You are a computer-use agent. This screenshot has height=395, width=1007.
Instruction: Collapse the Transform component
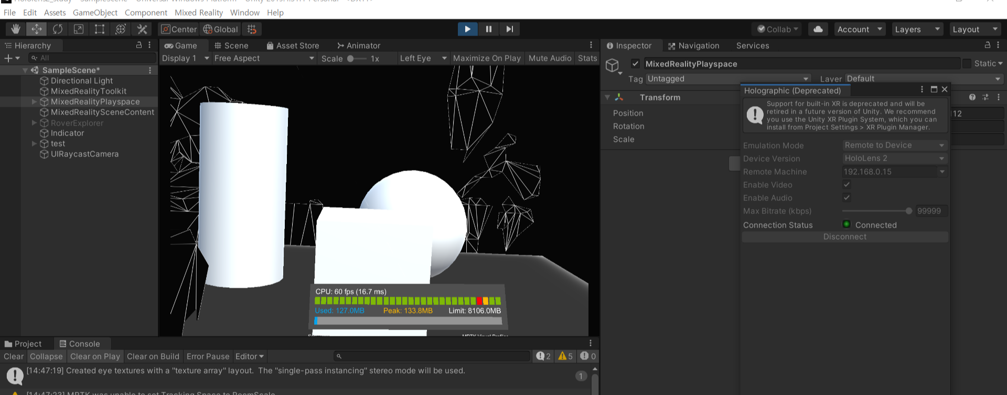click(607, 97)
